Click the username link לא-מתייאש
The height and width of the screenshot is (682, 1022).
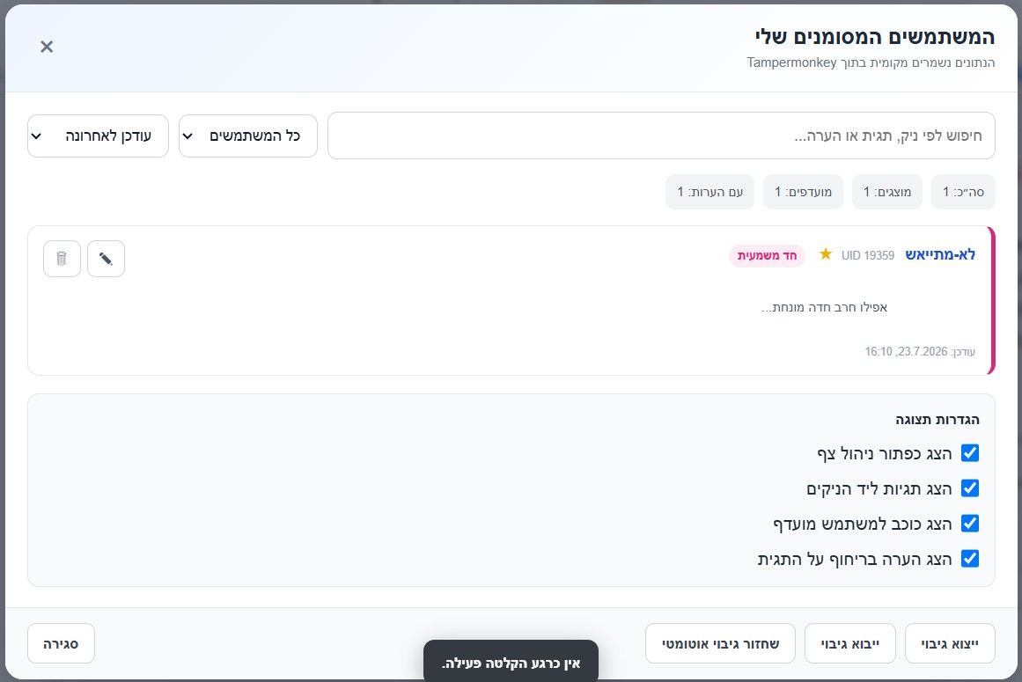coord(940,254)
